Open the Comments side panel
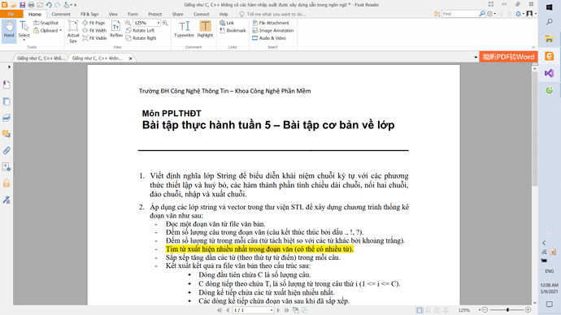This screenshot has width=561, height=315. [x=7, y=134]
